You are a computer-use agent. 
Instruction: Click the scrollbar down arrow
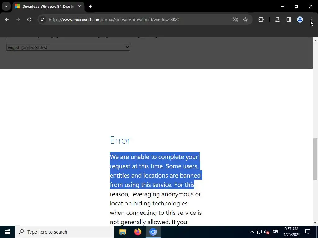[315, 223]
